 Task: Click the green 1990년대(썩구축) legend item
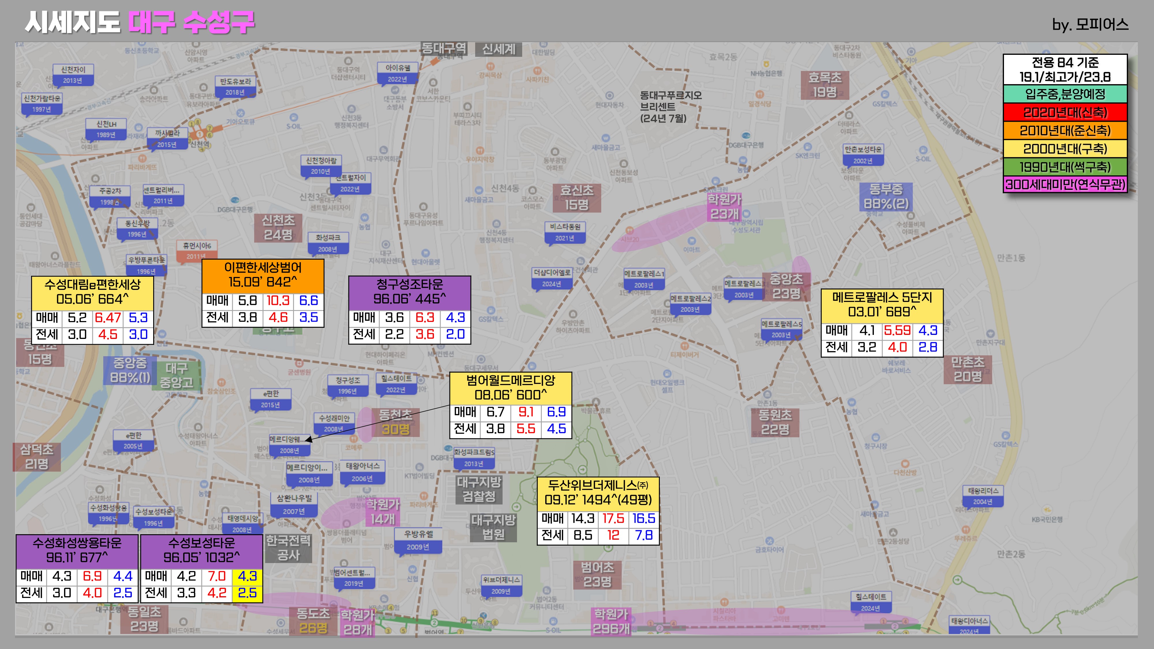[1065, 167]
